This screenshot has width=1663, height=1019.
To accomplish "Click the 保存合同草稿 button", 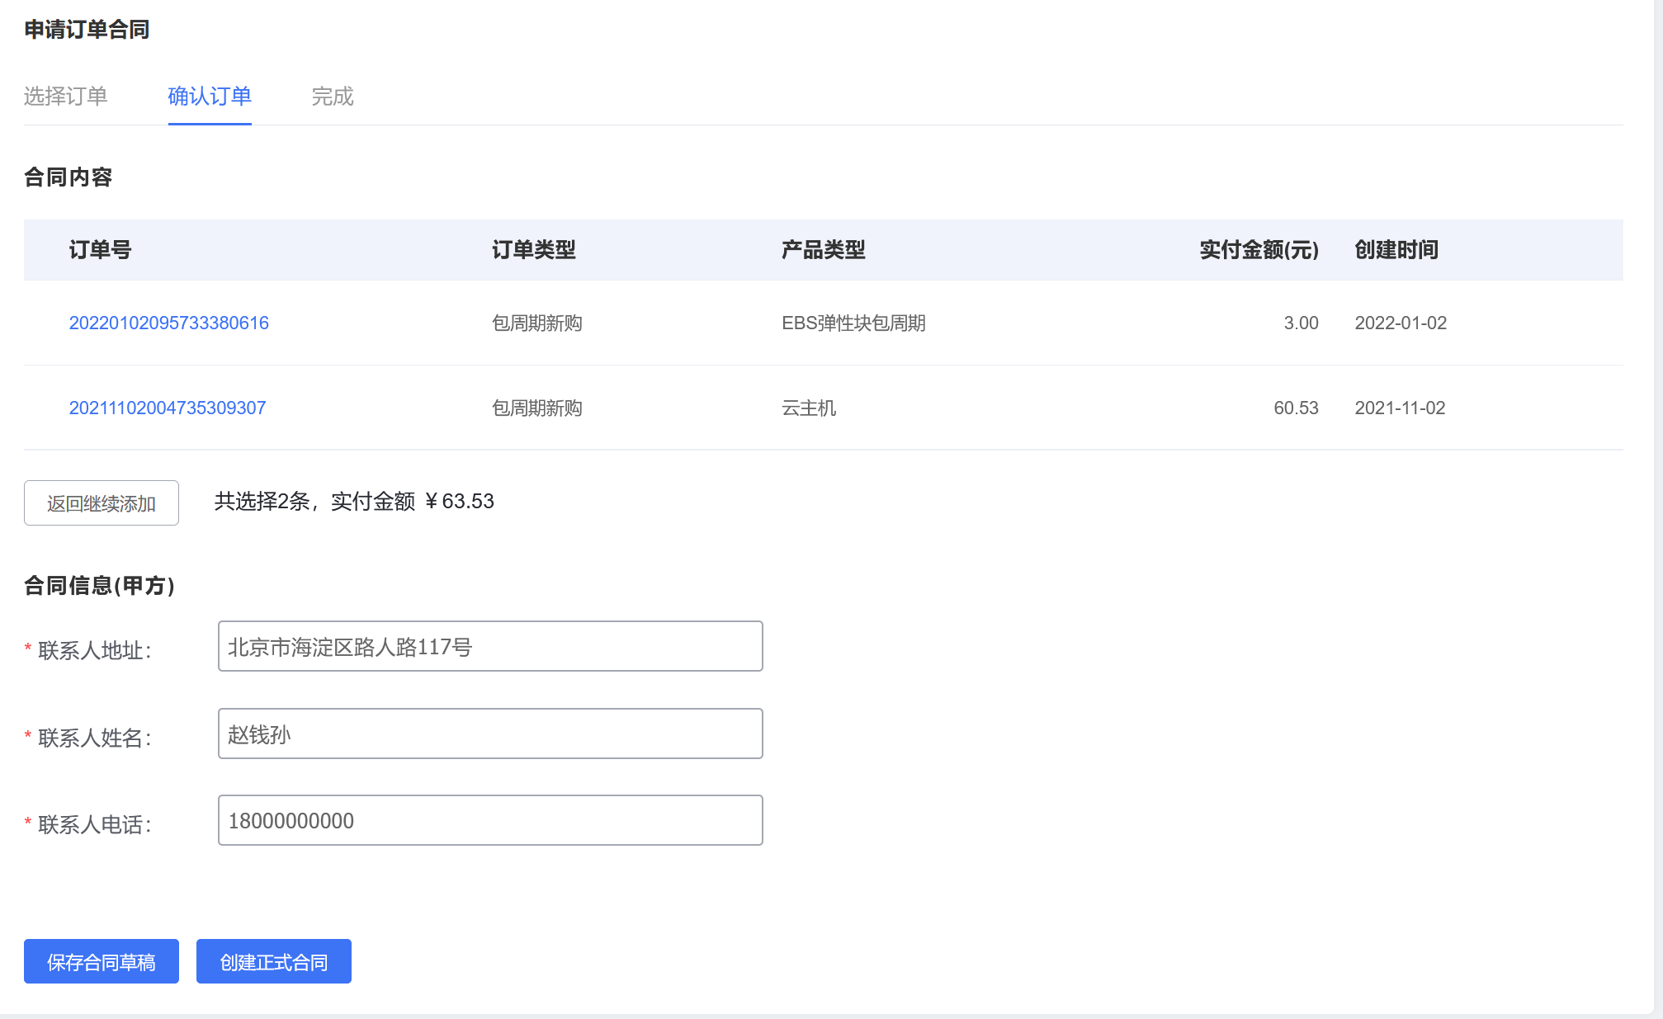I will coord(101,961).
